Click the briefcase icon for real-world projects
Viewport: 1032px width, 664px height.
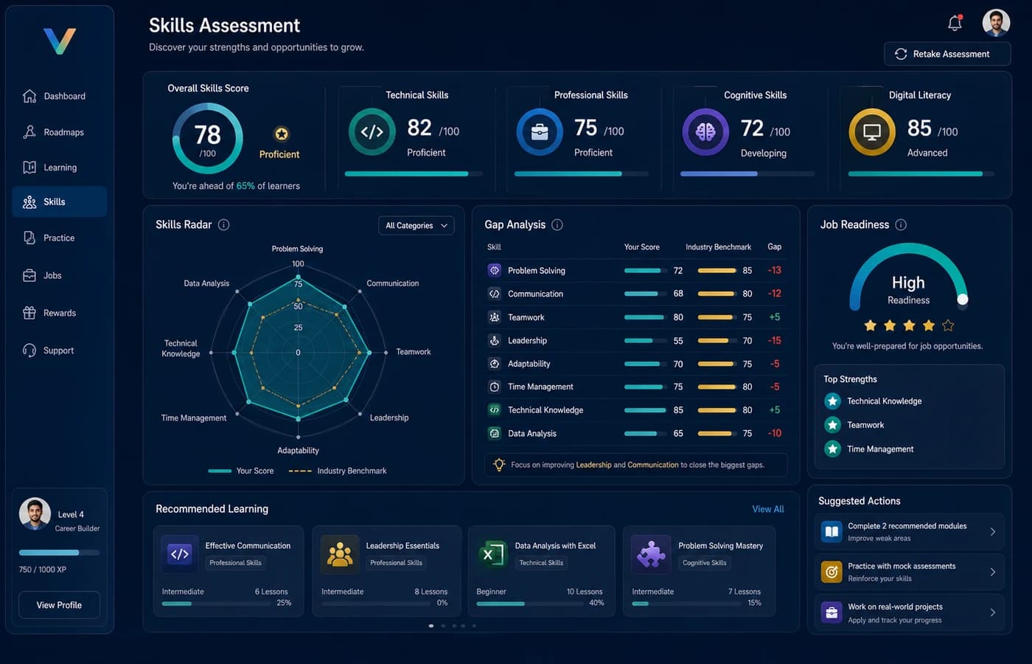(831, 612)
